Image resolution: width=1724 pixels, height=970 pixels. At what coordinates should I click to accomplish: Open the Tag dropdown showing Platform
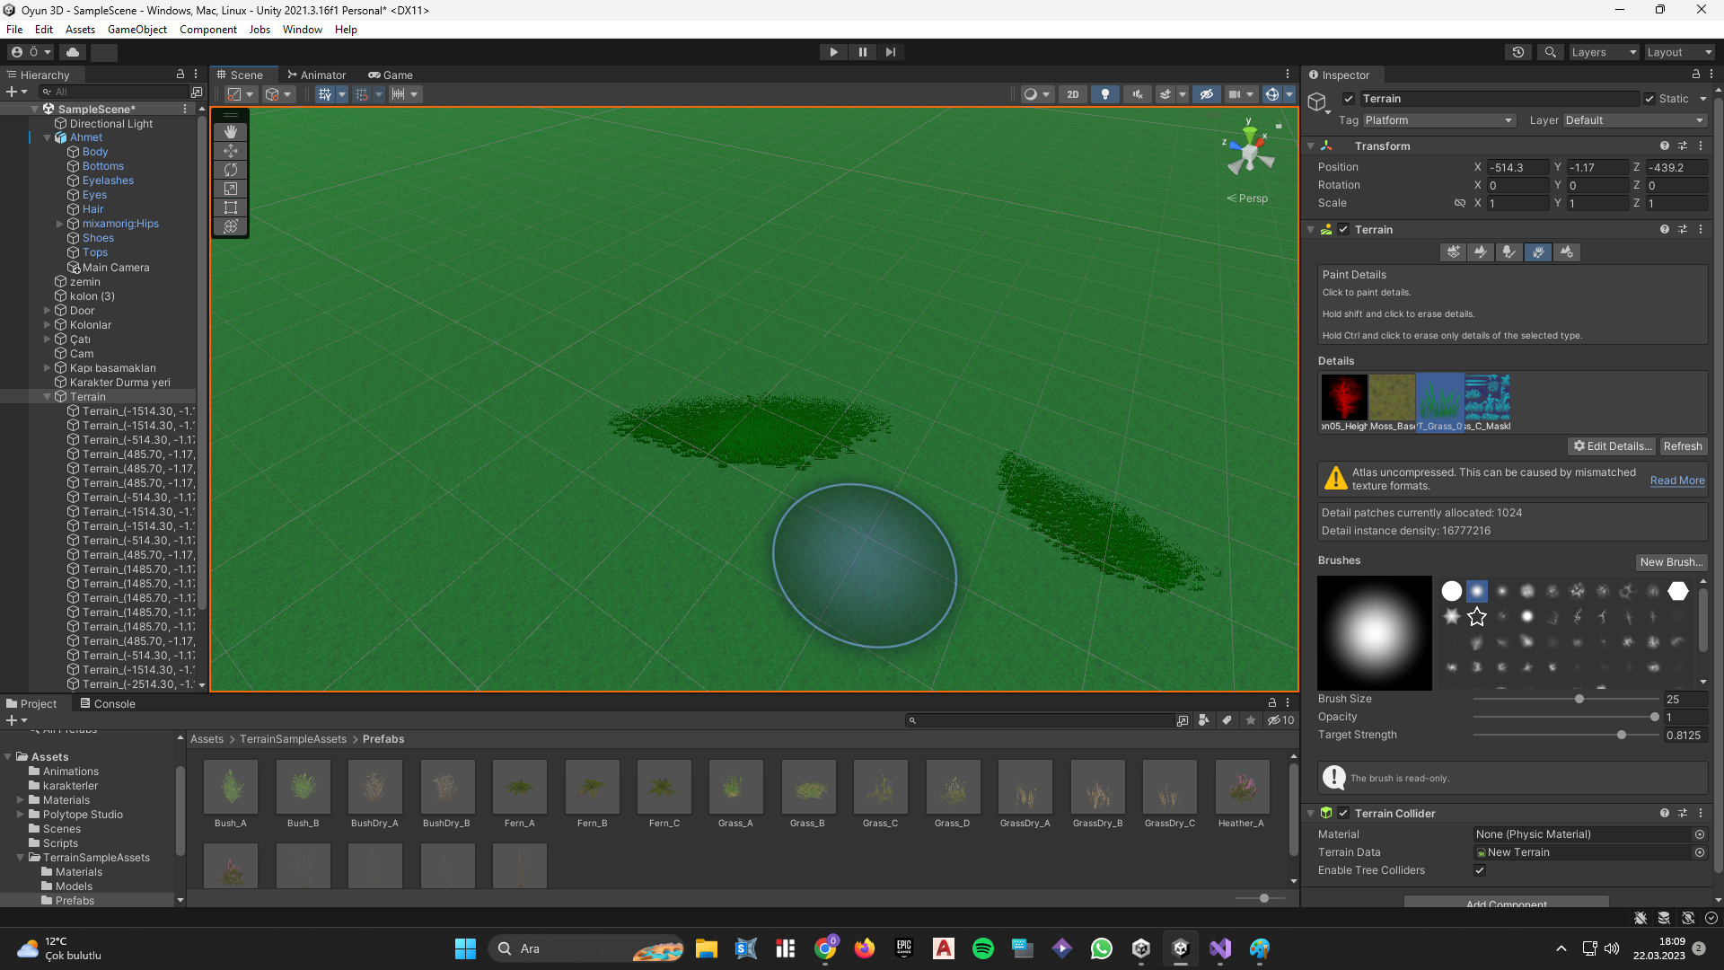[x=1438, y=120]
